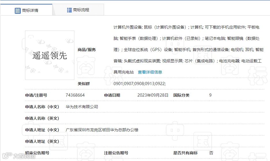The height and width of the screenshot is (161, 270).
Task: Click the 申请日期 label
Action: click(112, 95)
